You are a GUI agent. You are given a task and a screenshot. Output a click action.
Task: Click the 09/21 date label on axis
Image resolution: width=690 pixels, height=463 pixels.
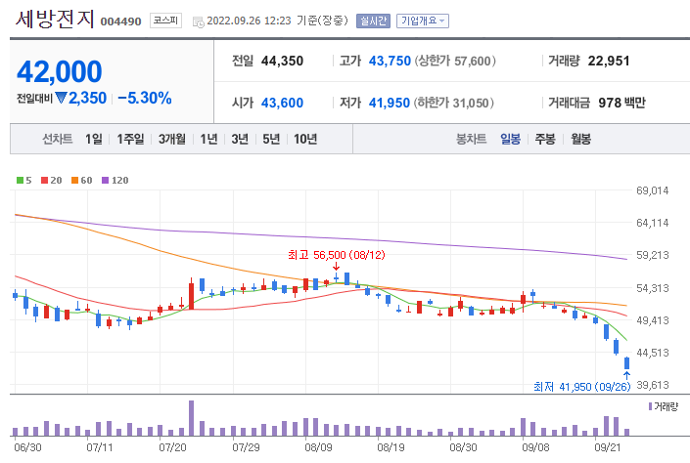point(608,447)
